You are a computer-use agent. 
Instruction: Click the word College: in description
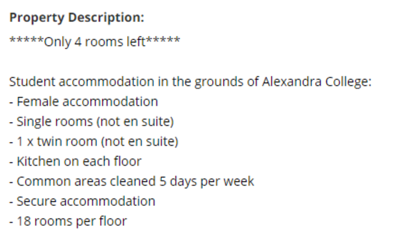pyautogui.click(x=349, y=82)
